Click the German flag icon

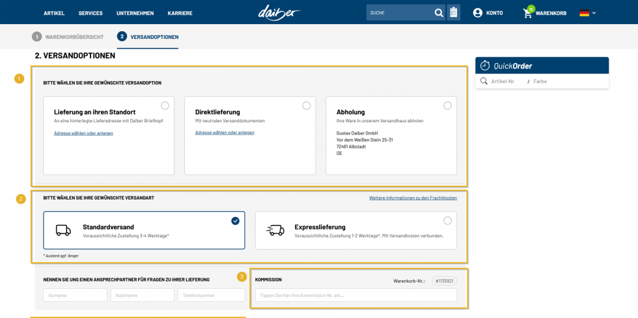(x=585, y=13)
